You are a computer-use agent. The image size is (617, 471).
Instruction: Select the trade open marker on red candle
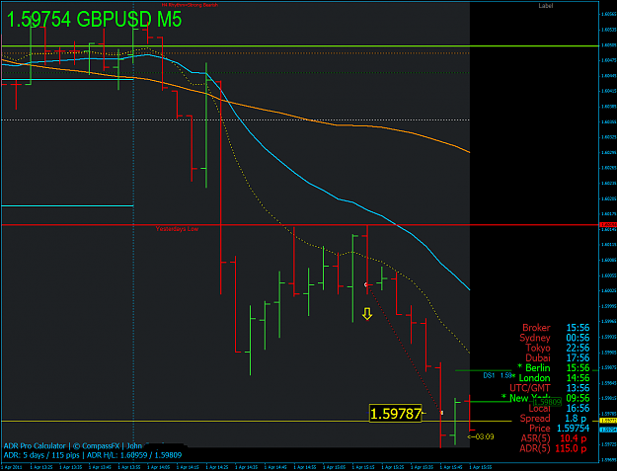pos(366,284)
